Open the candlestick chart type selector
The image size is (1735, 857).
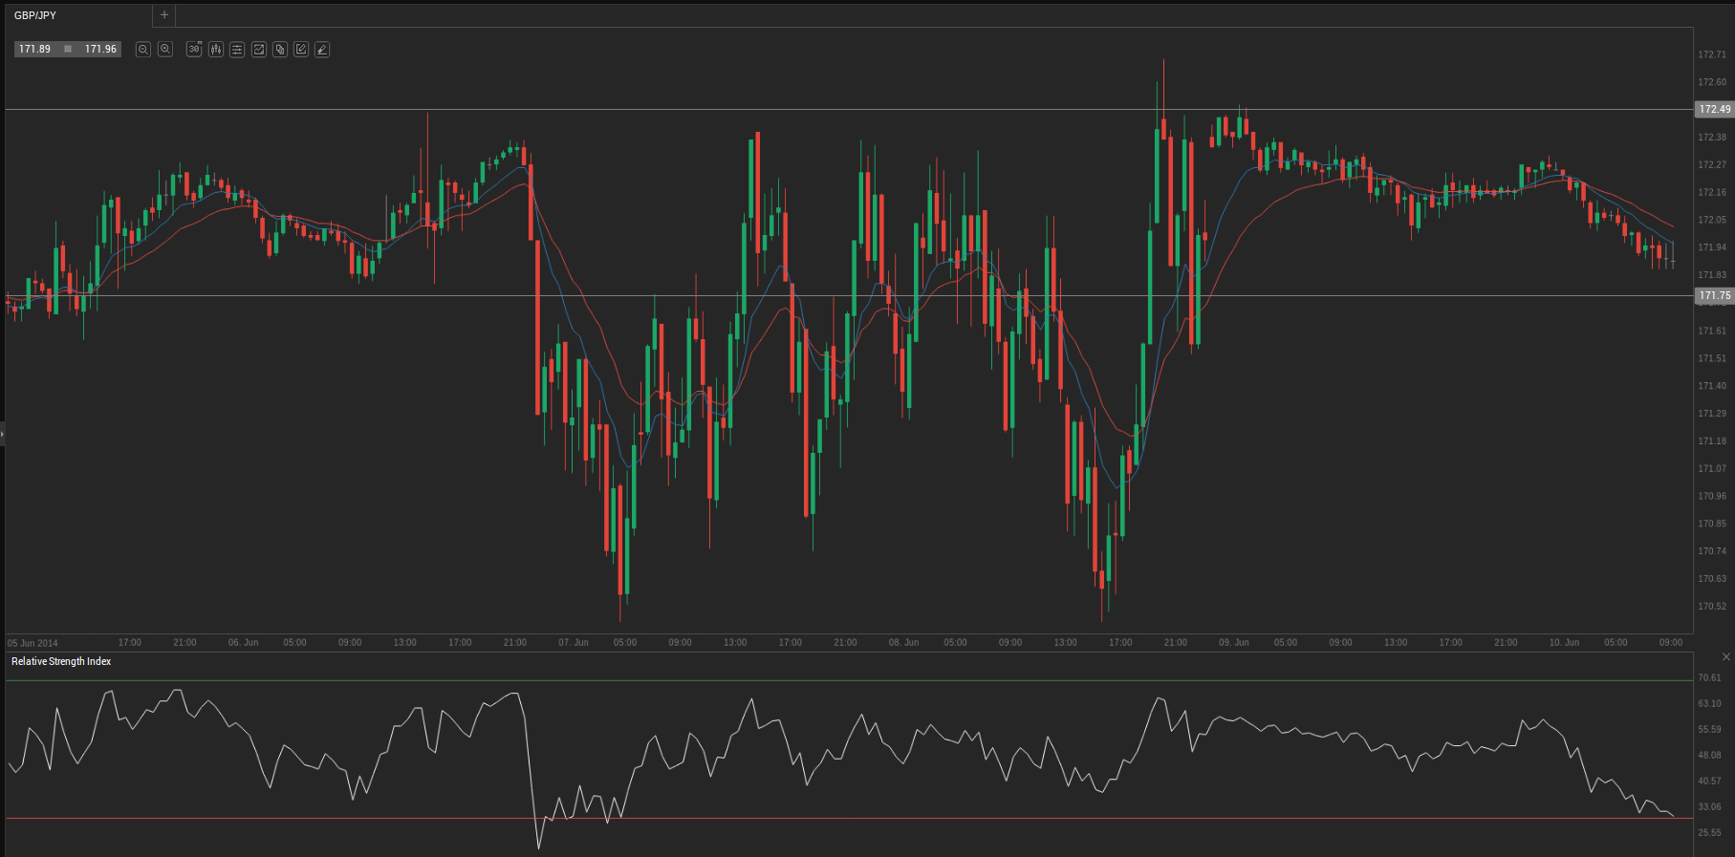216,50
